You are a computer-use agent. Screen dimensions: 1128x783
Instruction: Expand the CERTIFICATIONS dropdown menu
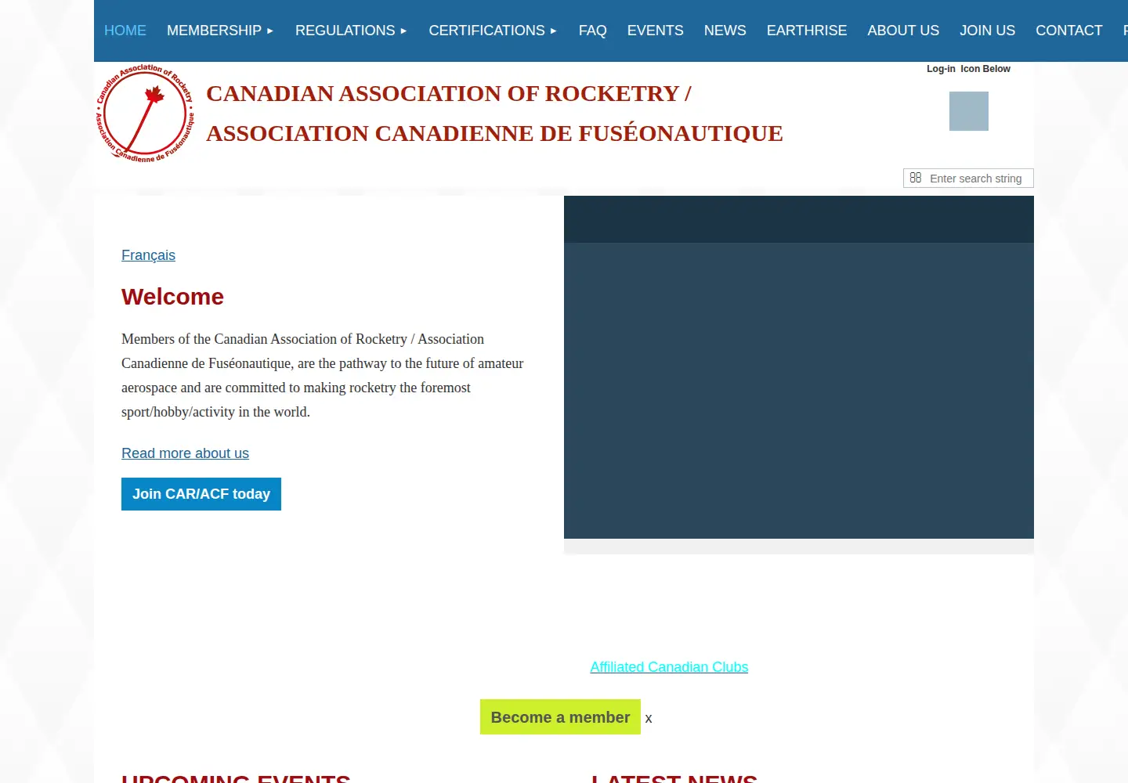click(x=493, y=31)
